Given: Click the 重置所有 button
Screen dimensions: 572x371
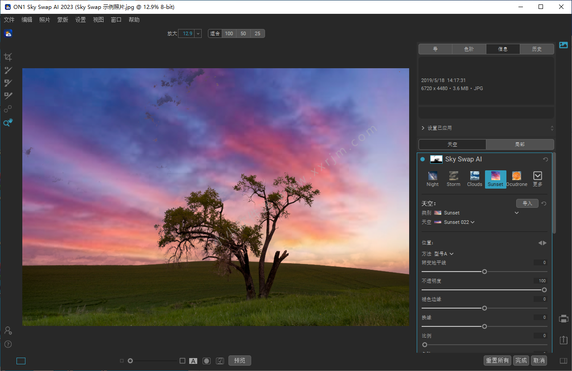Looking at the screenshot, I should 497,360.
